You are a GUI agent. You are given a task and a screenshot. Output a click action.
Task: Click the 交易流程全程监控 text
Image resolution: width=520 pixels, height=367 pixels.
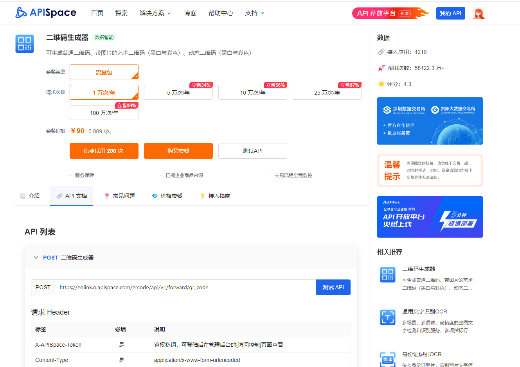tap(293, 175)
